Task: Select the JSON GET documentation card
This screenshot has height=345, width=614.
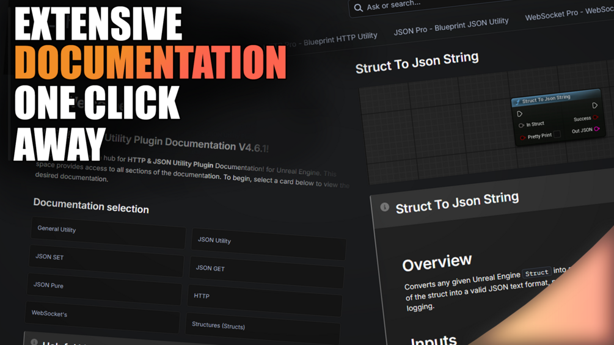Action: pos(266,272)
